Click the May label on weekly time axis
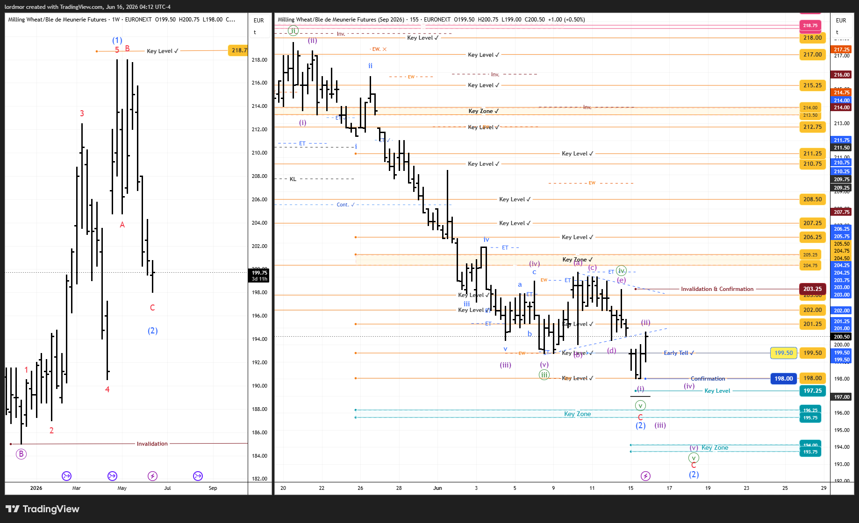 coord(122,488)
